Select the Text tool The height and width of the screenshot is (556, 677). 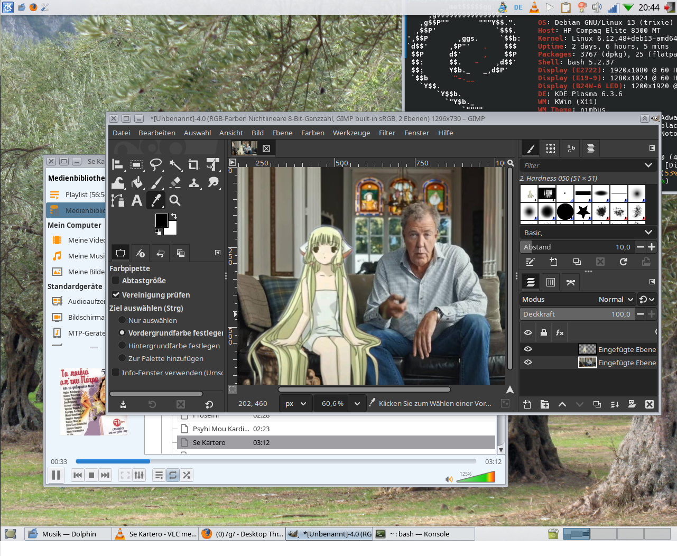click(x=136, y=201)
